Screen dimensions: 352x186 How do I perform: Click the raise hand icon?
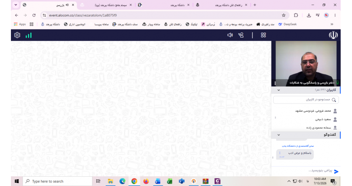click(241, 35)
